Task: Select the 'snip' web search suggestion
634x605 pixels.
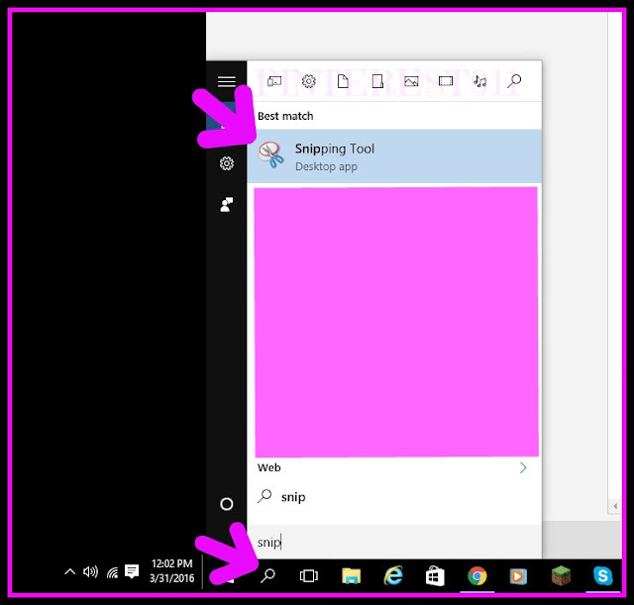Action: point(394,497)
